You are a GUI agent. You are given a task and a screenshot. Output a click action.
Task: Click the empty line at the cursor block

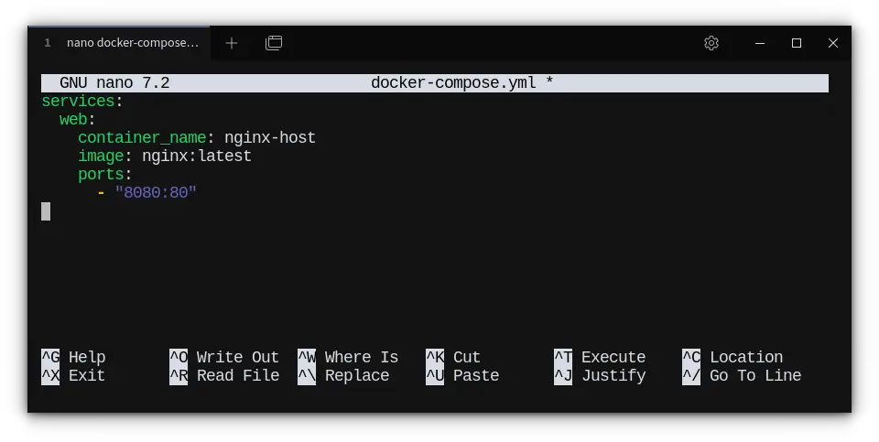tap(46, 211)
